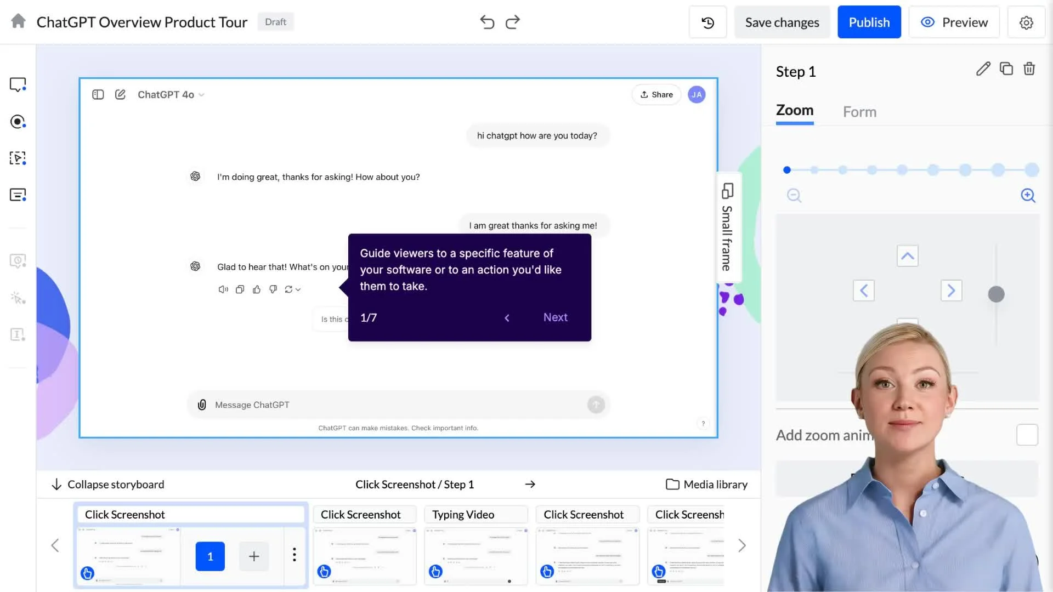Screen dimensions: 1053x592
Task: Undo the last change
Action: coord(487,22)
